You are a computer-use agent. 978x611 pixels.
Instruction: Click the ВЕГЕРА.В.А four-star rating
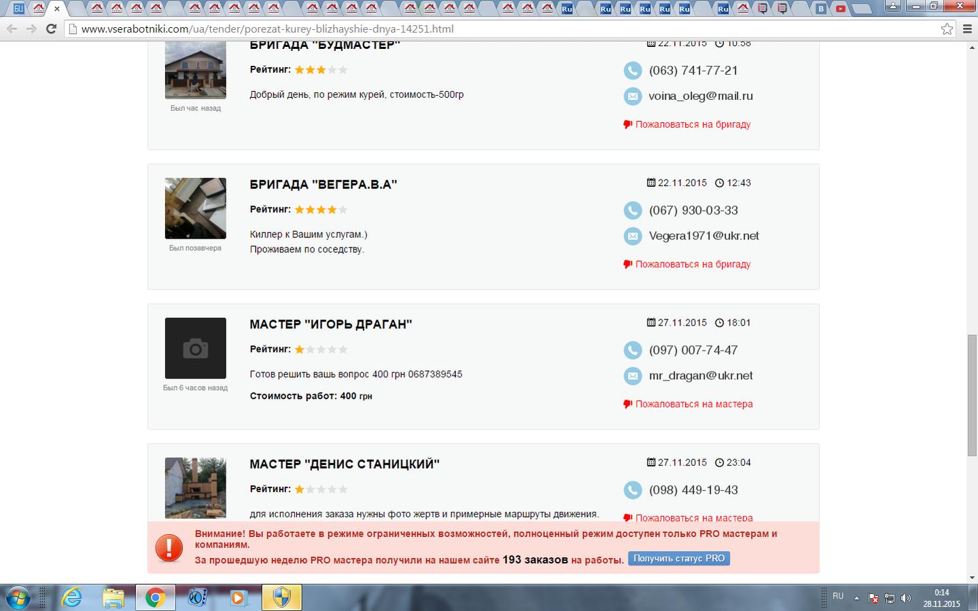click(x=321, y=210)
